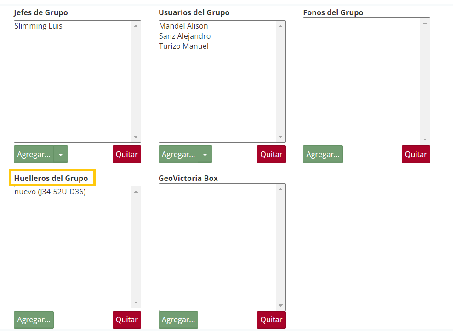
Task: Open dropdown arrow next to Jefes Agregar
Action: (x=61, y=154)
